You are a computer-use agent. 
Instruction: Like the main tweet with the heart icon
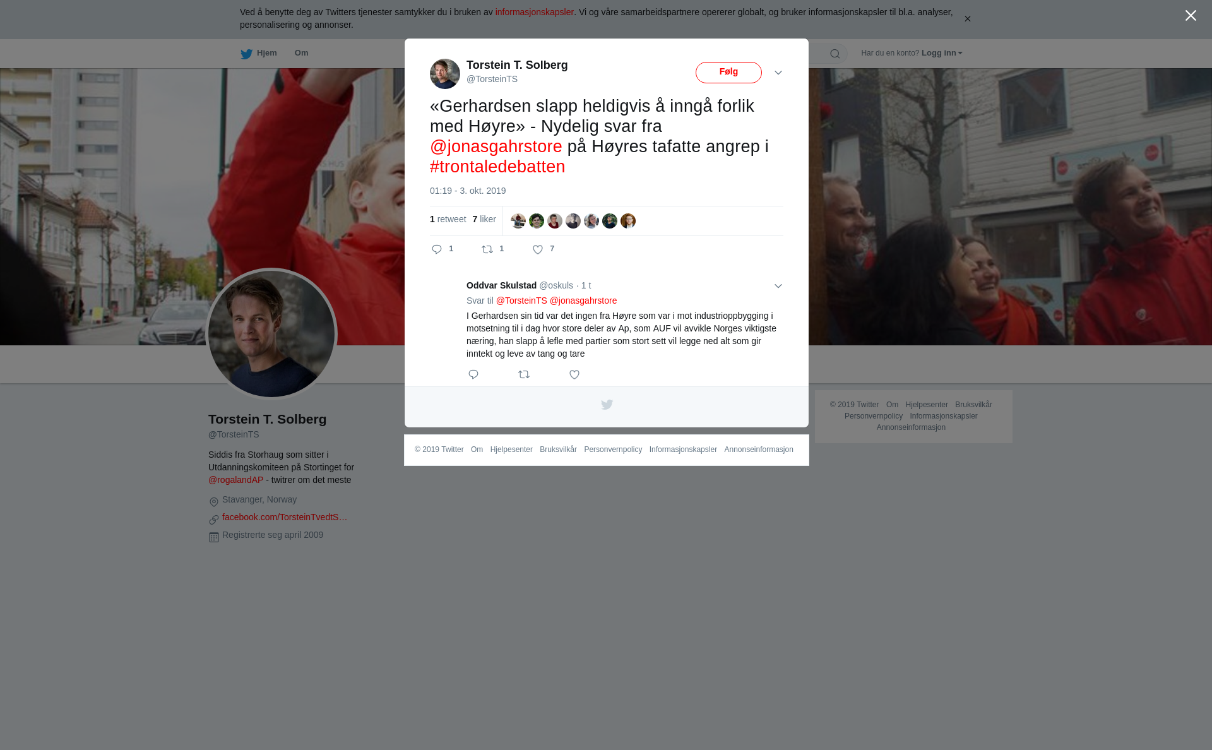click(538, 249)
